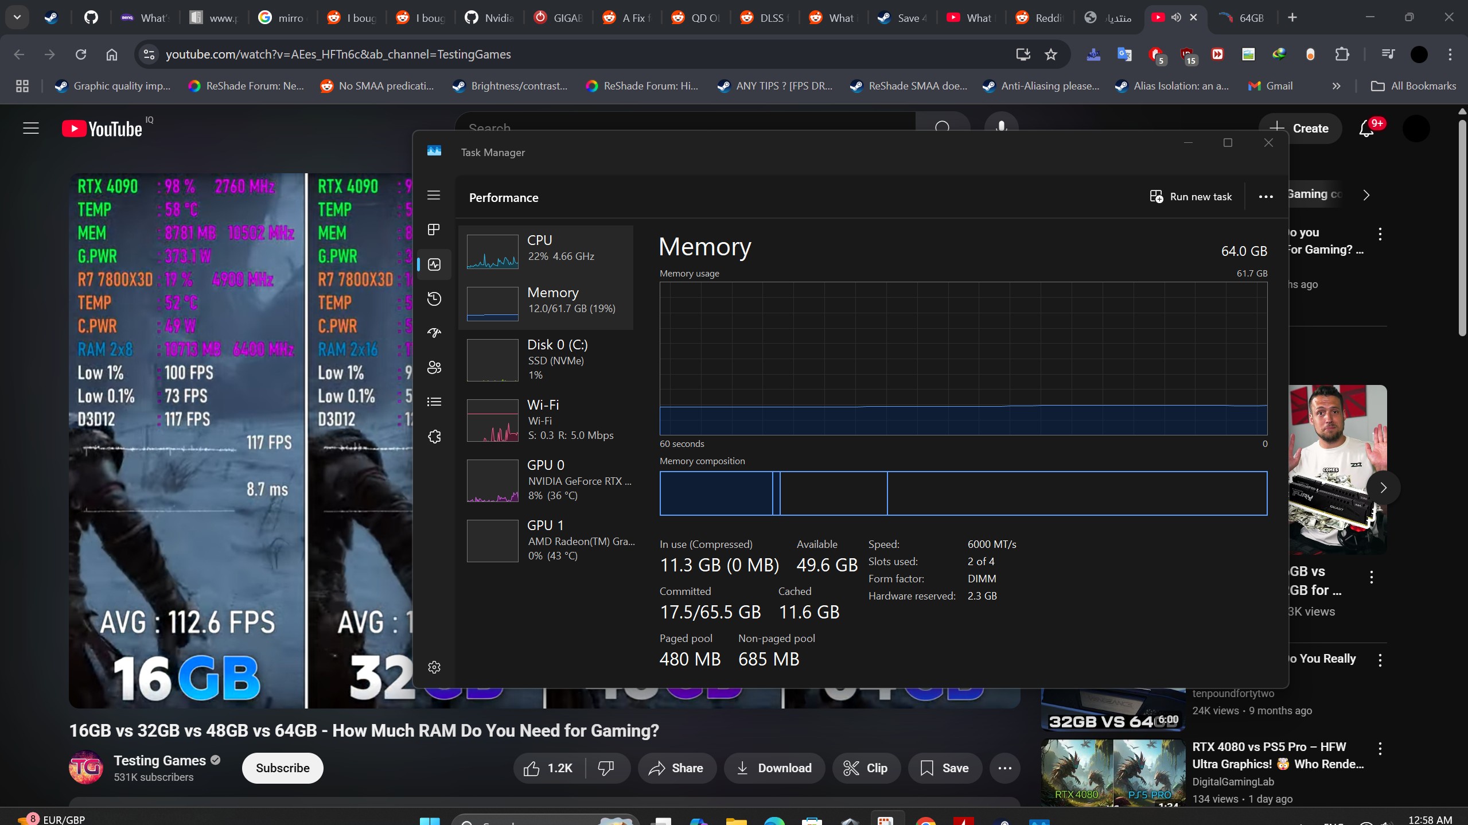1468x825 pixels.
Task: View site information for youtube.com
Action: point(149,55)
